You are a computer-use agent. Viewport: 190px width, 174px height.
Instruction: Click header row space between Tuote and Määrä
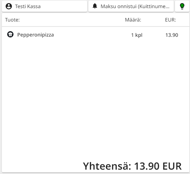pos(72,20)
